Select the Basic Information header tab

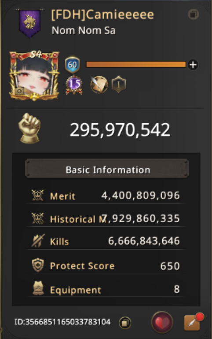tap(107, 169)
